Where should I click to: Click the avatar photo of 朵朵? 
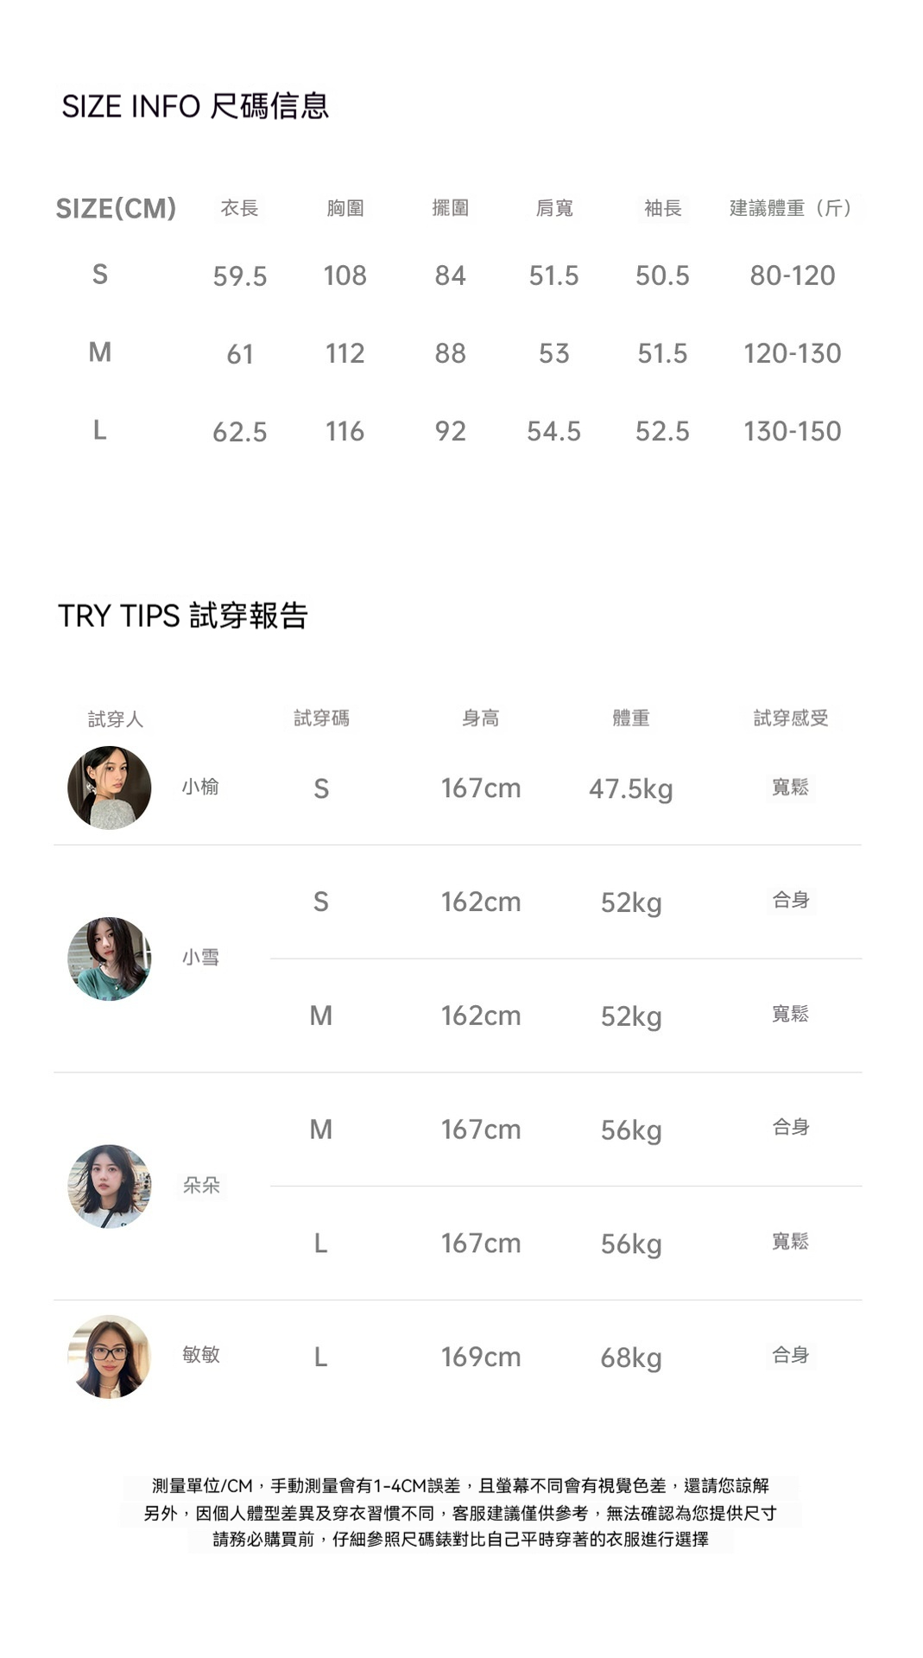[x=110, y=1186]
